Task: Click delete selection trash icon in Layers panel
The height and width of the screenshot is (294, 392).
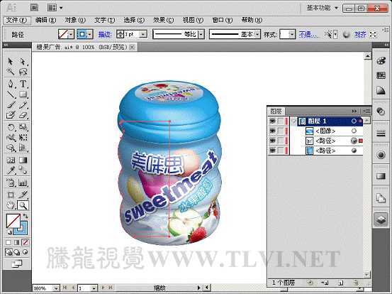Action: (356, 283)
